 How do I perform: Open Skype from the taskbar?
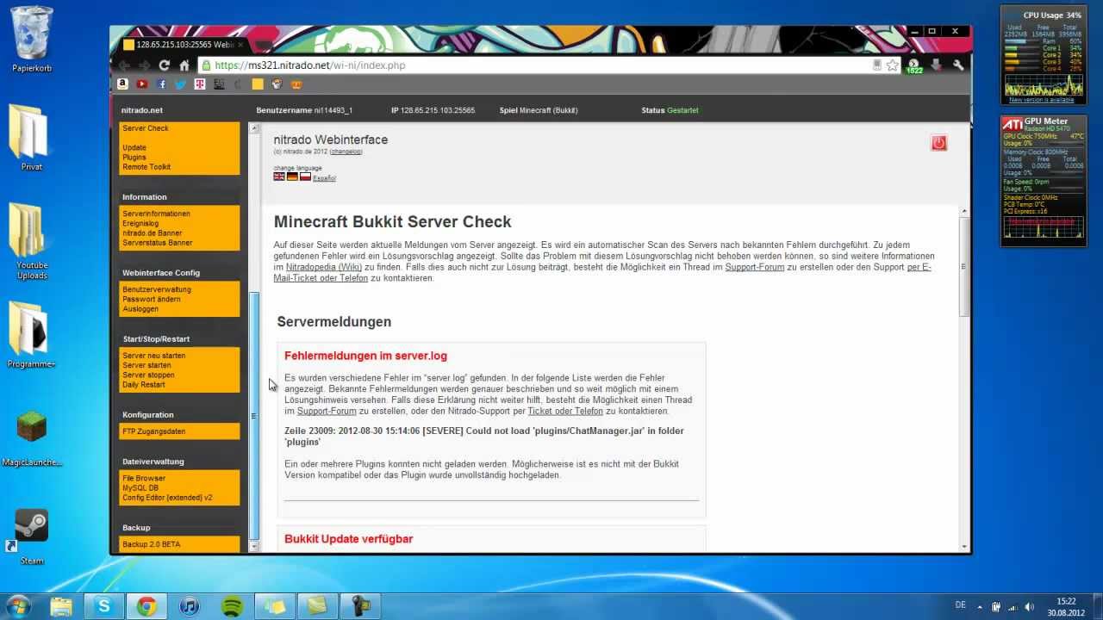tap(104, 606)
